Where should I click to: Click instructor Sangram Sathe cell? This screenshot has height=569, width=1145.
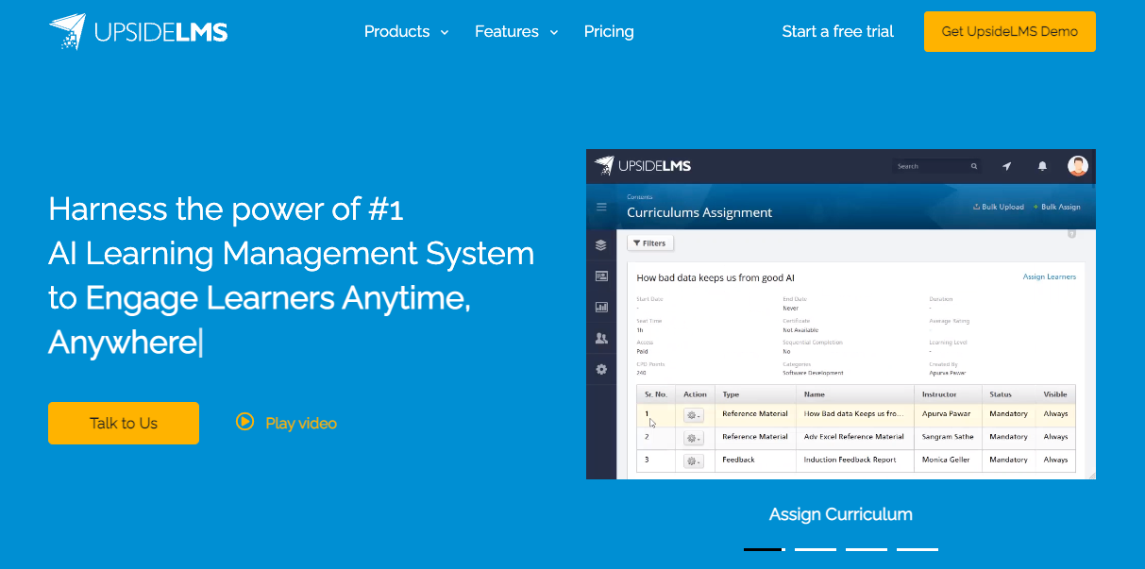click(x=947, y=437)
